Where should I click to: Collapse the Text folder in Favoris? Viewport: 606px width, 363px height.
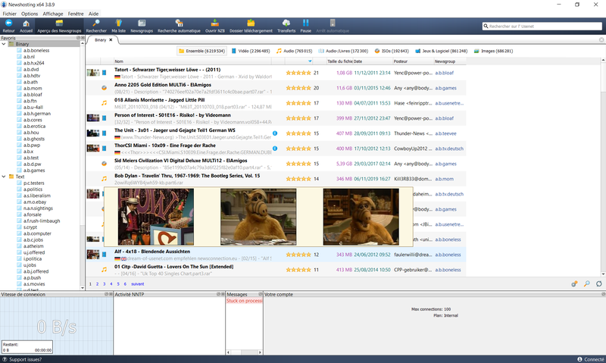pyautogui.click(x=4, y=177)
